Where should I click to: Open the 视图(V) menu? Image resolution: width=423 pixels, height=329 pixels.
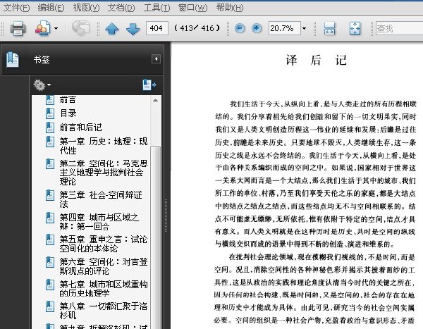(86, 8)
